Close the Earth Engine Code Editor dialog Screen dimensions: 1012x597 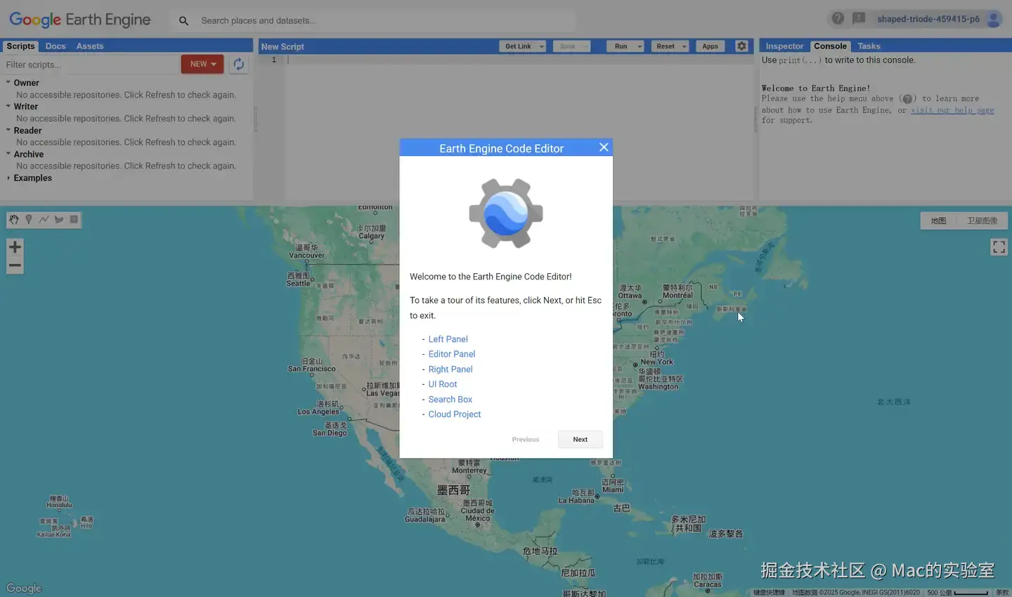pos(604,147)
